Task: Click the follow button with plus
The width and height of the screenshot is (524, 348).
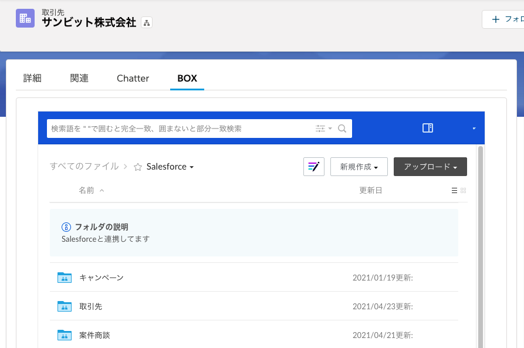Action: tap(503, 19)
